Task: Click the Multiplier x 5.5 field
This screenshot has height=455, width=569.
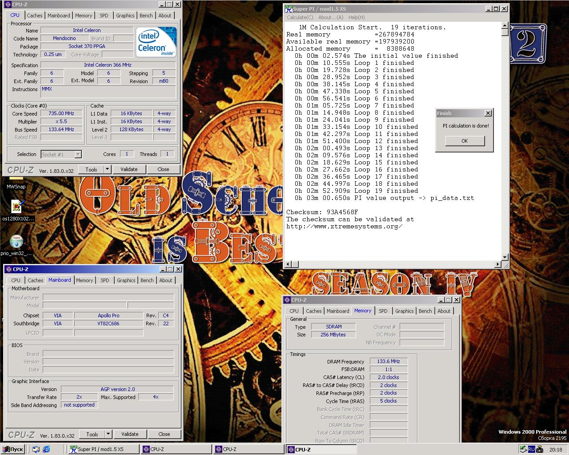Action: click(61, 121)
